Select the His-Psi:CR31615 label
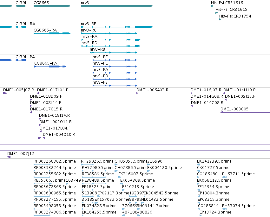The width and height of the screenshot is (270, 217). (x=231, y=9)
